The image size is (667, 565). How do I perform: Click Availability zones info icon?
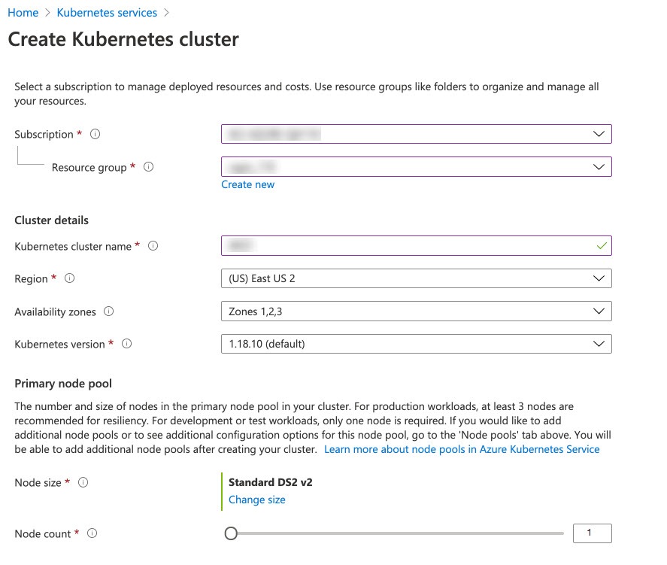pyautogui.click(x=108, y=311)
